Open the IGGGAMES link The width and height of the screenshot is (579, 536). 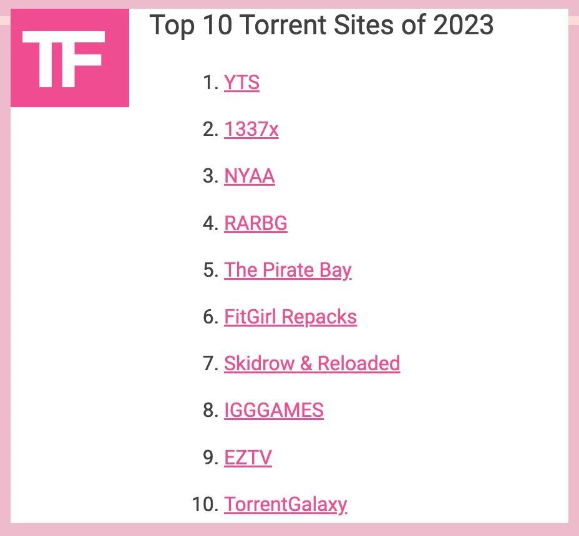273,410
